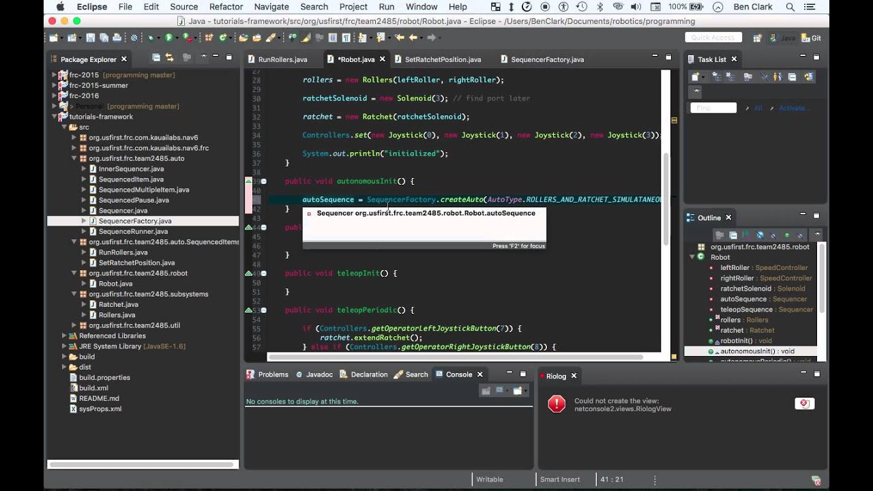Viewport: 873px width, 491px height.
Task: Switch to Git perspective button
Action: [811, 38]
